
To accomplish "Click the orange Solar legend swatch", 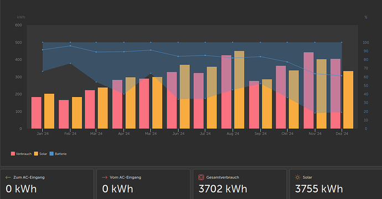I will click(37, 154).
